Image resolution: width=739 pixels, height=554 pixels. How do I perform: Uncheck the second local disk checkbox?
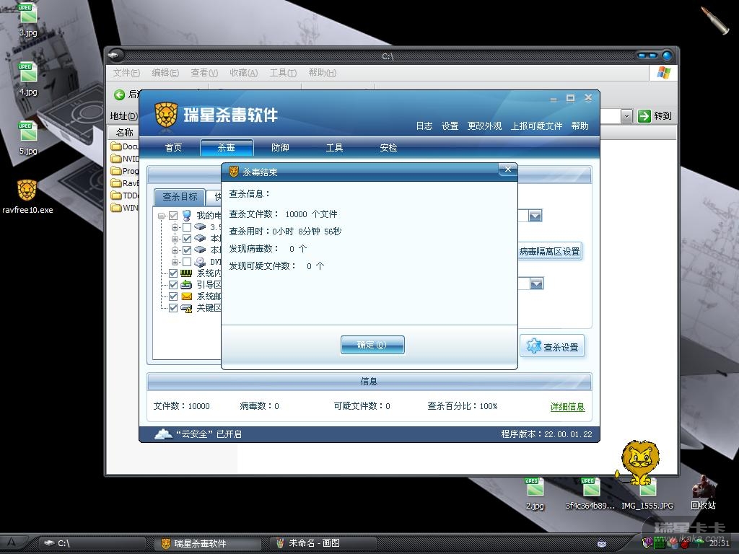click(x=187, y=250)
